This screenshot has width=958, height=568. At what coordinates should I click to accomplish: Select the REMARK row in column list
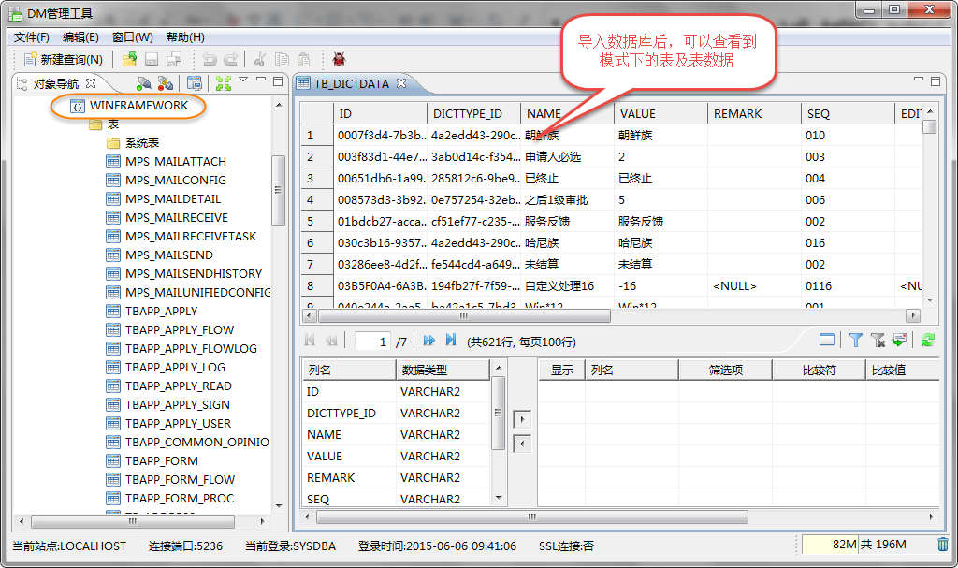coord(397,478)
